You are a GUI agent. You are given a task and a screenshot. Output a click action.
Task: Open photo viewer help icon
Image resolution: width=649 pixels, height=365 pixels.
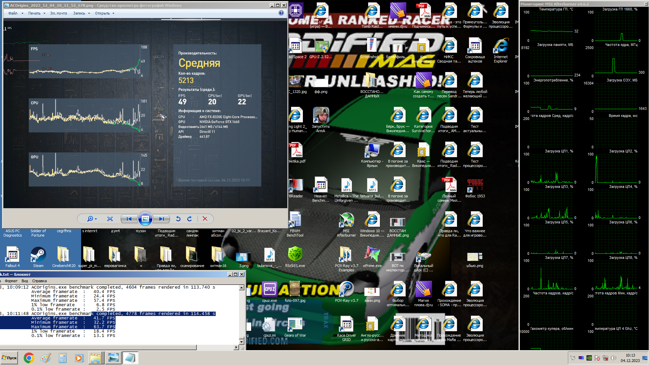(281, 13)
